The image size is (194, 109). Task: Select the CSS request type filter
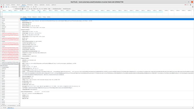[x=29, y=9]
